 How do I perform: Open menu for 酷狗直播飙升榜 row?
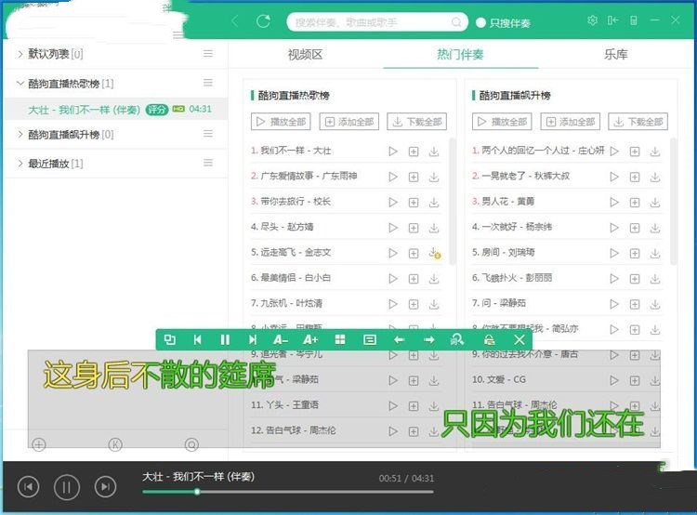tap(208, 134)
